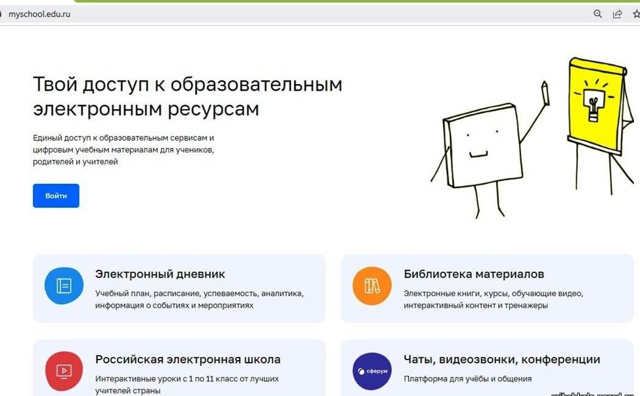640x396 pixels.
Task: Click the share page icon in address bar
Action: coord(617,14)
